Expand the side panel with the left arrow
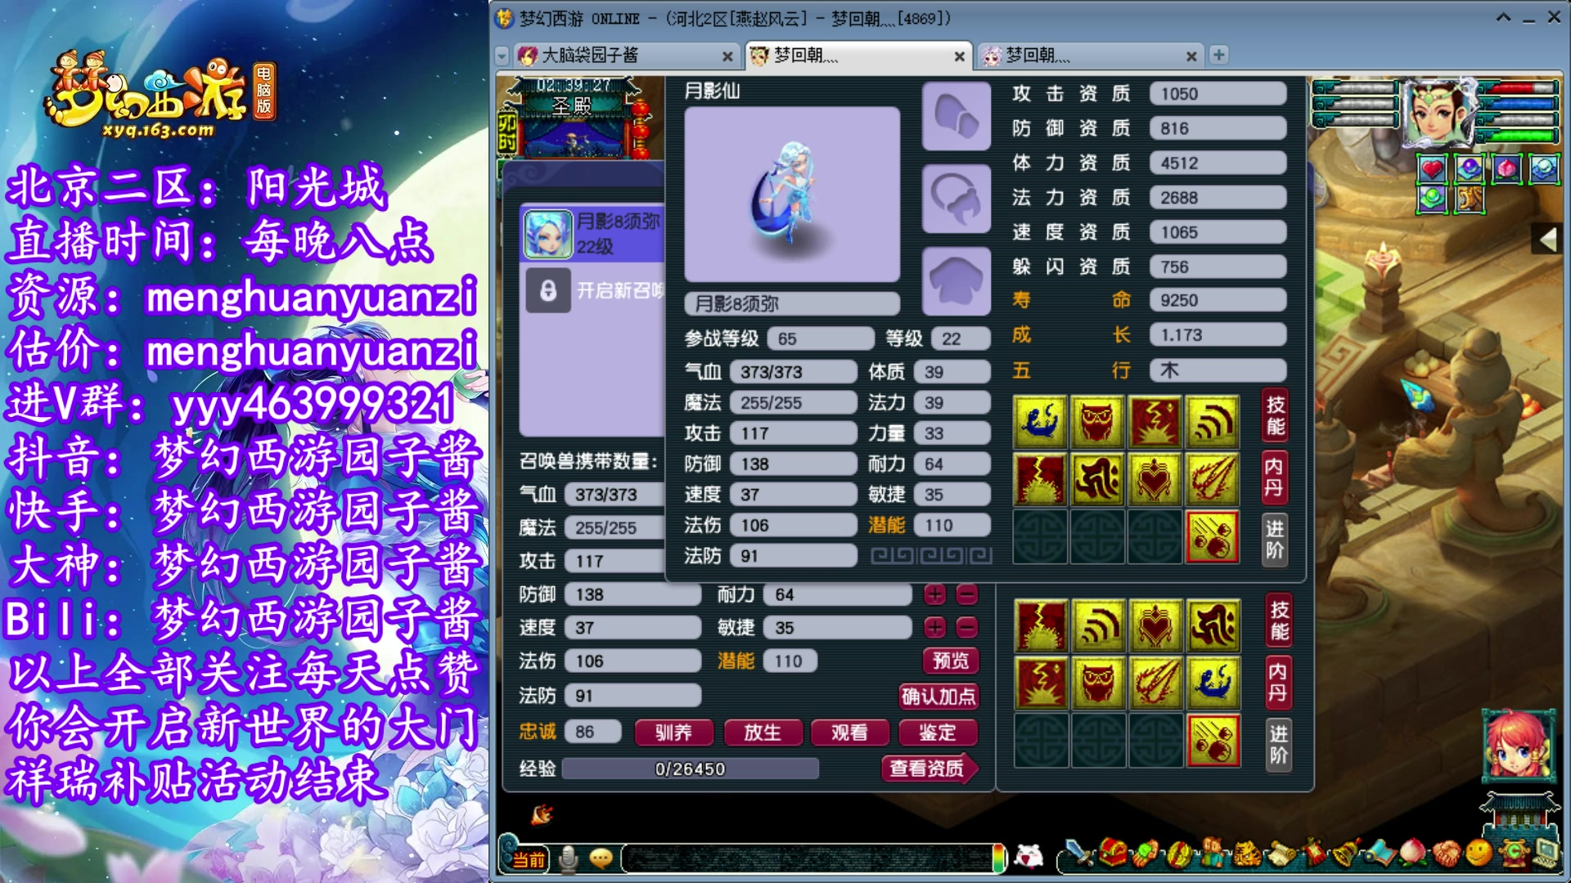The height and width of the screenshot is (883, 1571). pyautogui.click(x=1546, y=240)
